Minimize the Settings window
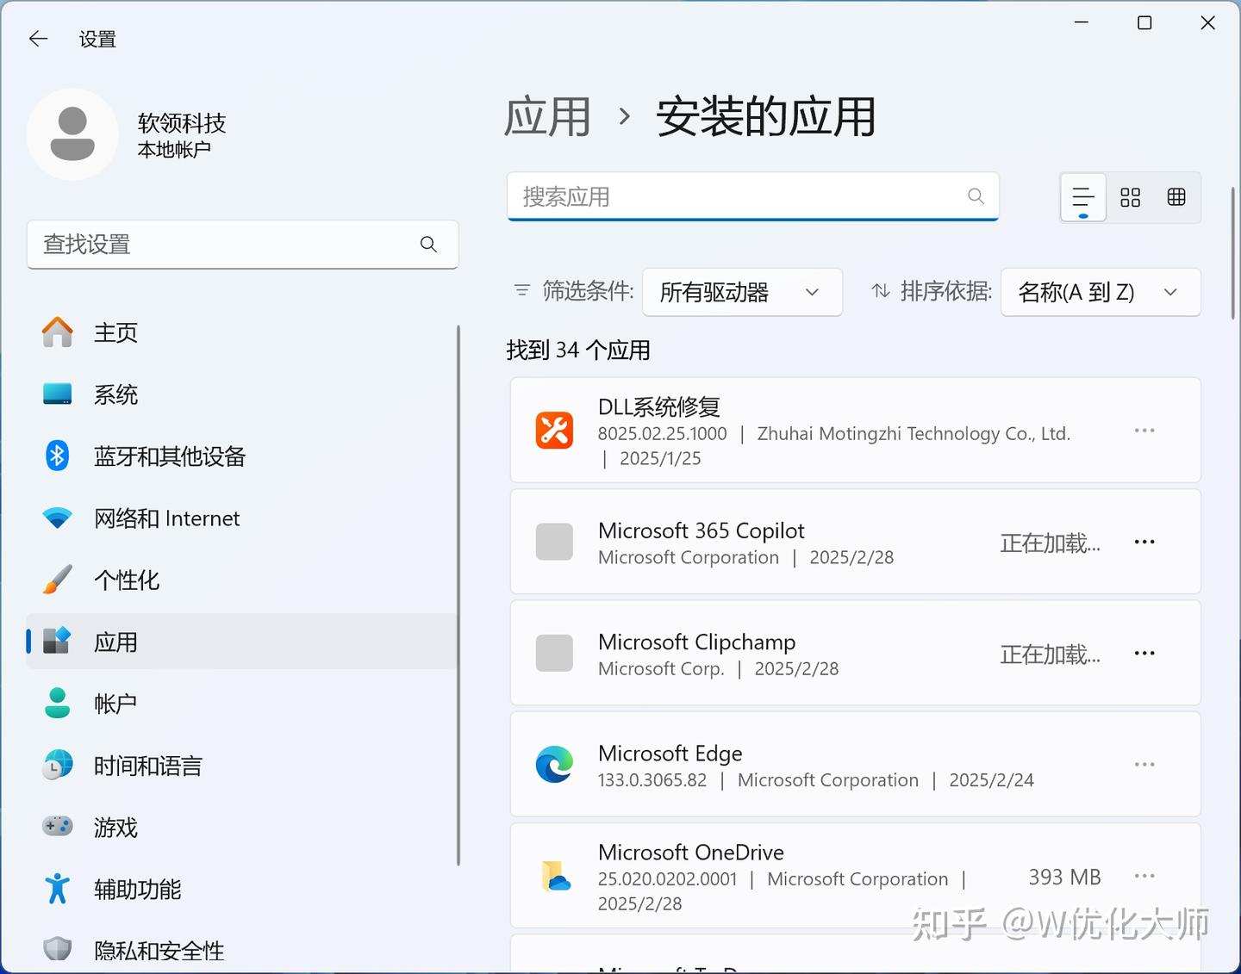 click(x=1082, y=22)
